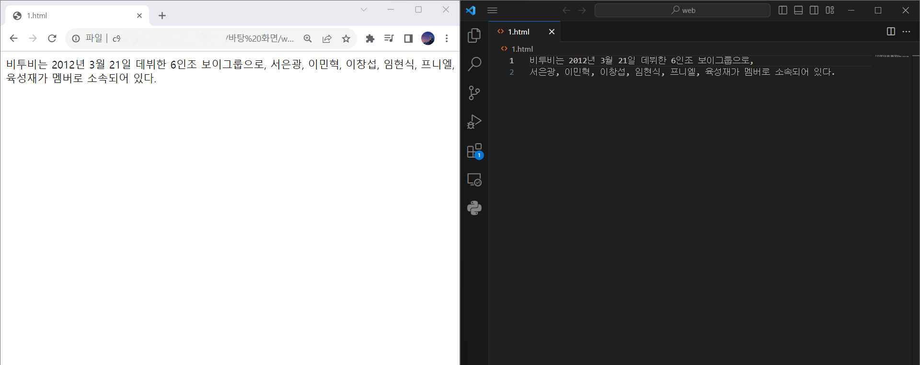Click the rendered paragraph in Chrome page
Image resolution: width=920 pixels, height=365 pixels.
tap(230, 71)
